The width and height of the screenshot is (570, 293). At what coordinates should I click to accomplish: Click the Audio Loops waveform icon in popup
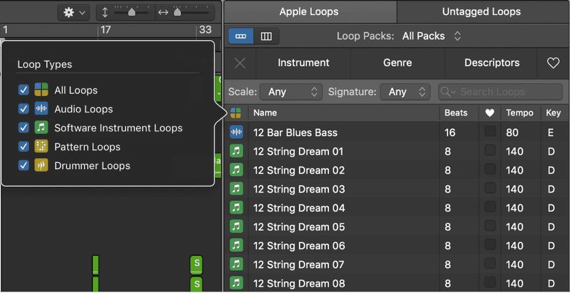(41, 109)
